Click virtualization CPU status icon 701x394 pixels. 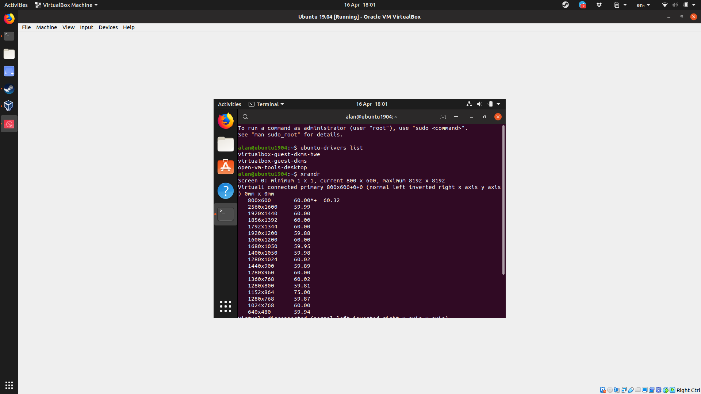coord(658,390)
